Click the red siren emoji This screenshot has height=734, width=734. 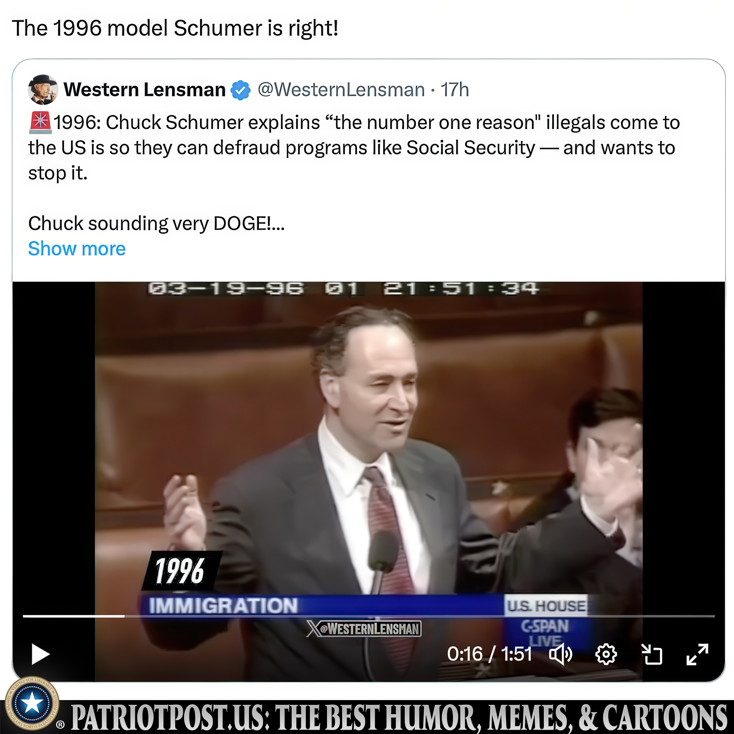pos(40,122)
